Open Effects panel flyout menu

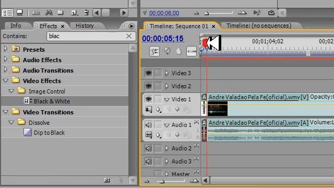132,26
